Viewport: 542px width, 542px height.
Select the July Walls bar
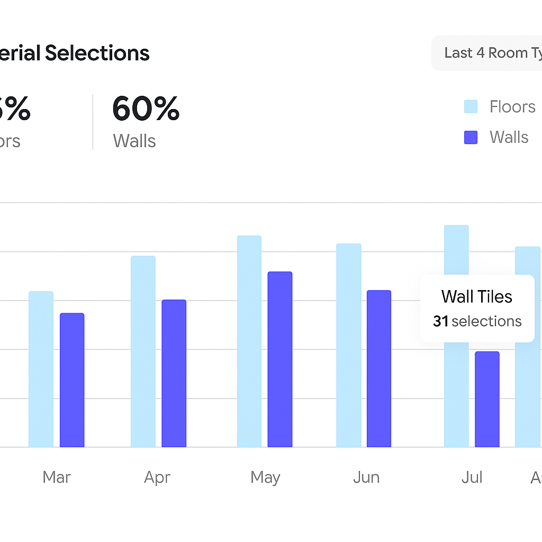[487, 399]
